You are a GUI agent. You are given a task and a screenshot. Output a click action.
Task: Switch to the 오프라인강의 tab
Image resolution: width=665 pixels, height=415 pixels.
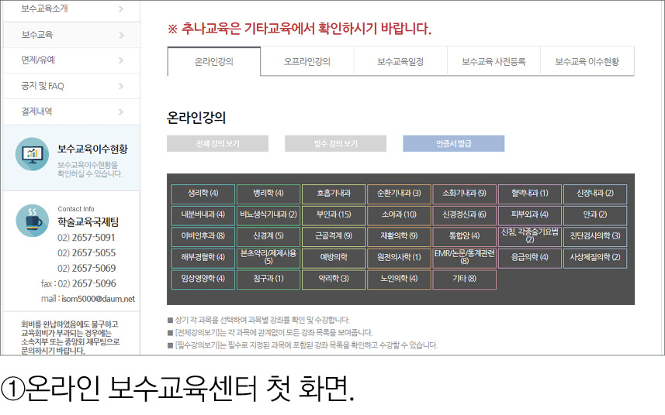tap(307, 61)
